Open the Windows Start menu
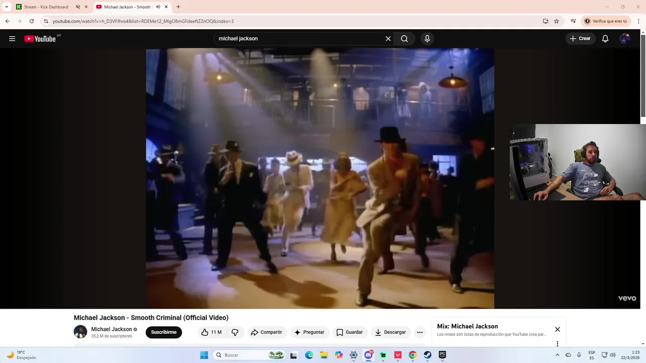The image size is (646, 363). (204, 355)
